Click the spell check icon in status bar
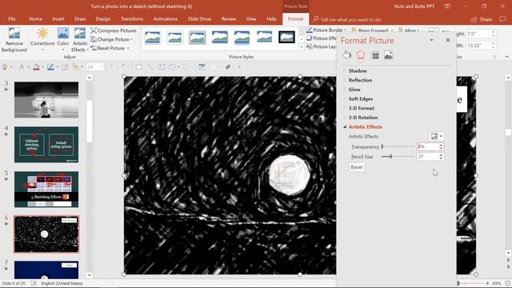 coord(34,283)
